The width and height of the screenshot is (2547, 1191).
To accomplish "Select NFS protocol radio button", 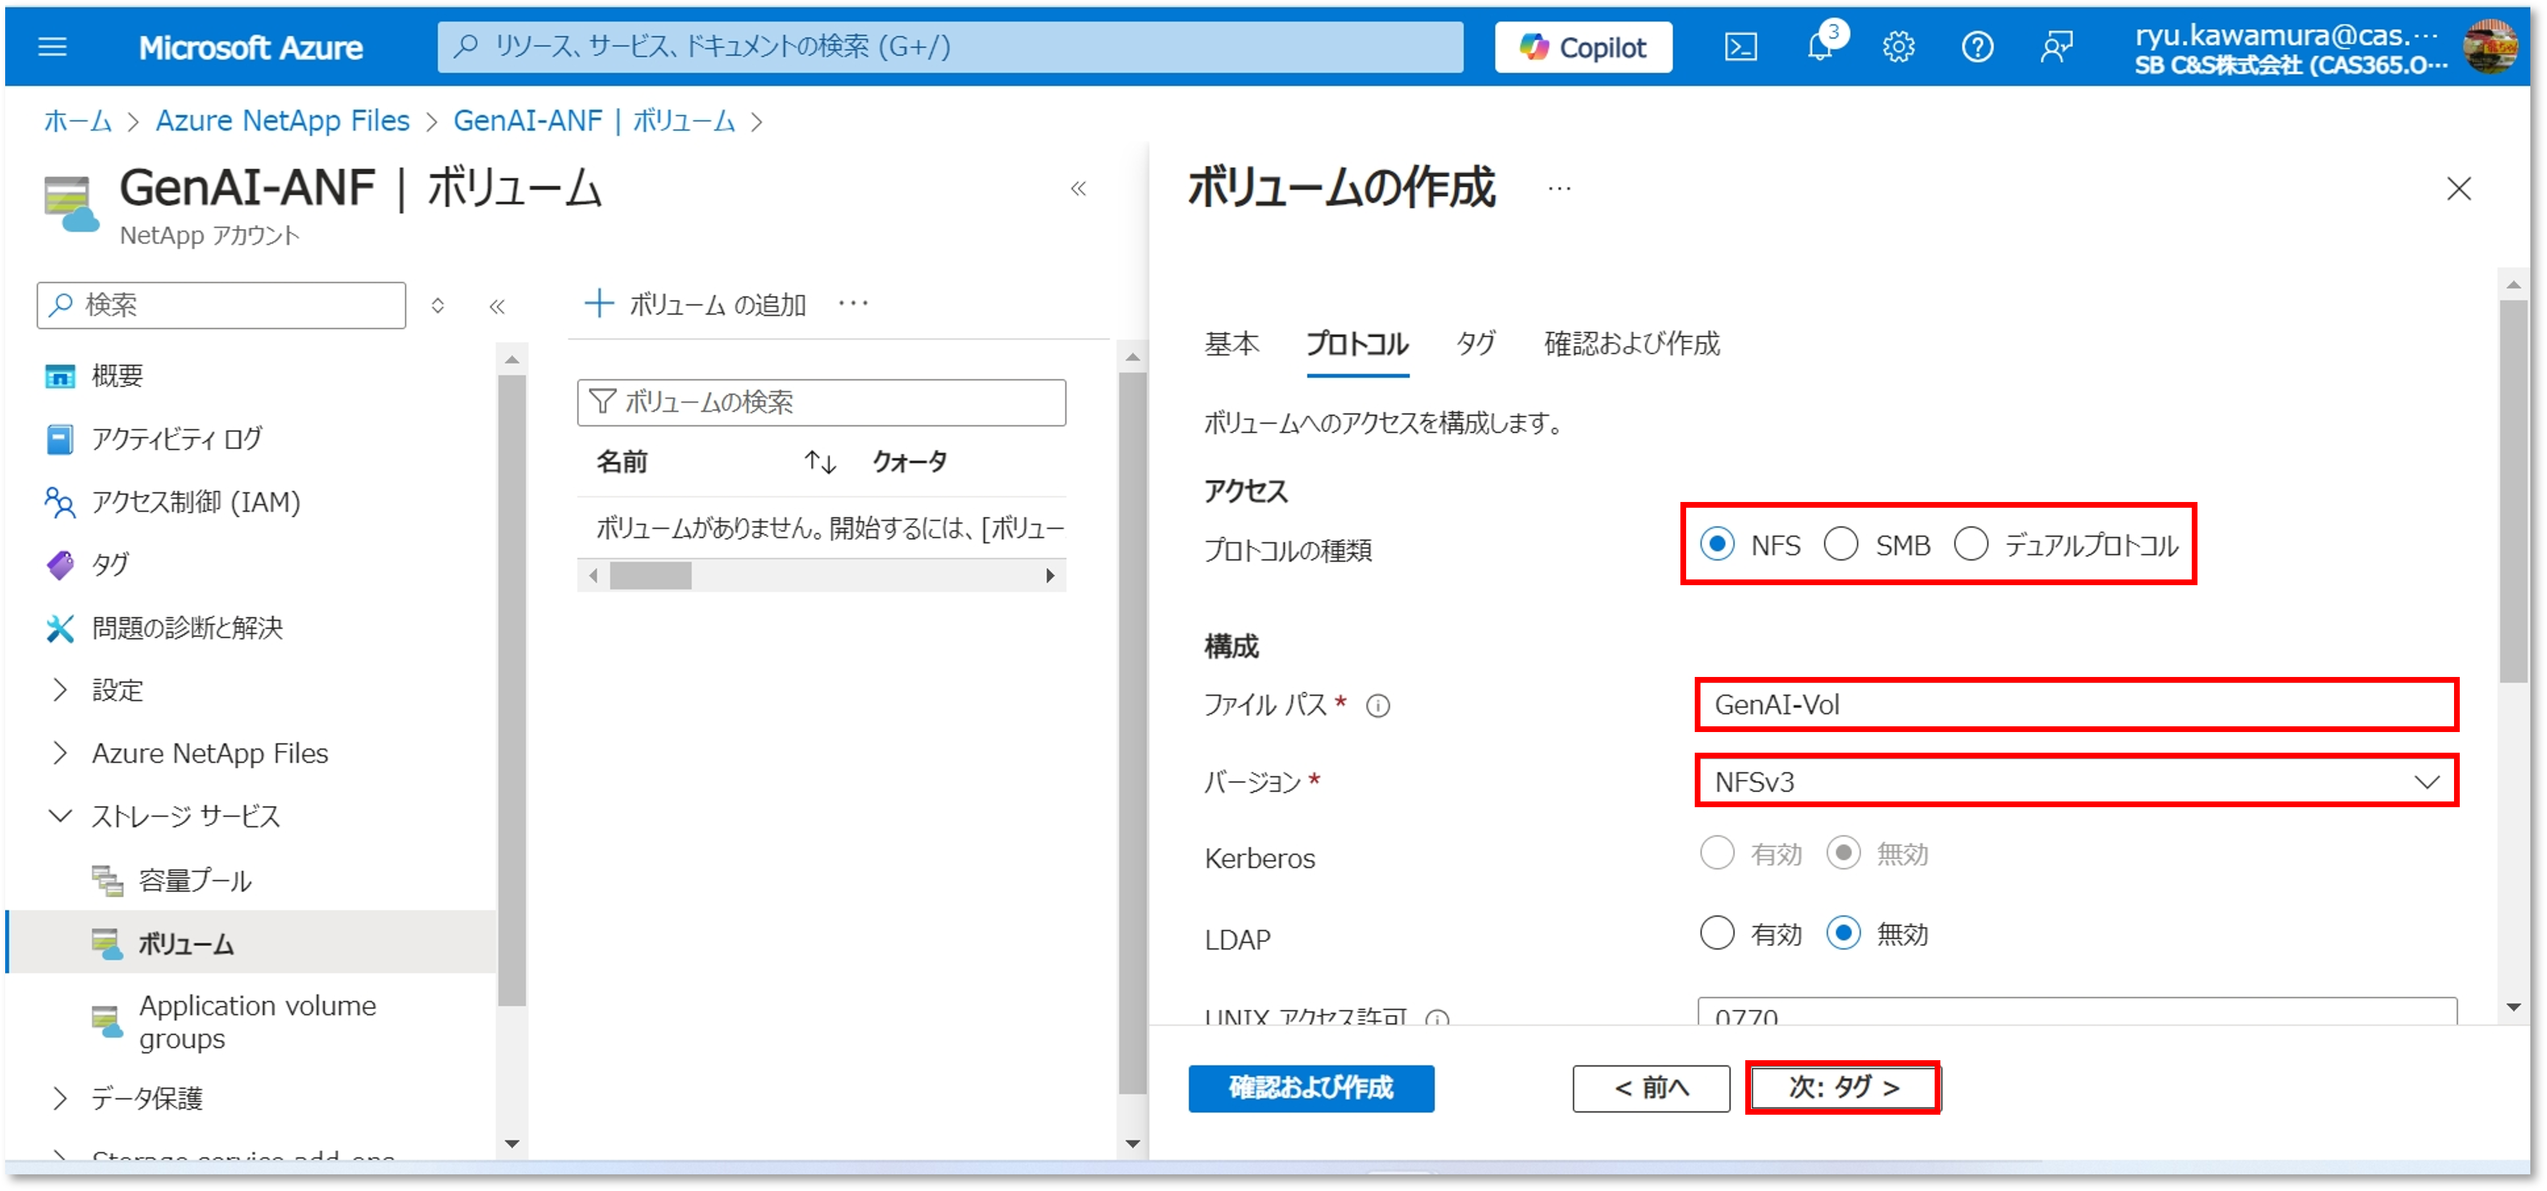I will (x=1717, y=544).
